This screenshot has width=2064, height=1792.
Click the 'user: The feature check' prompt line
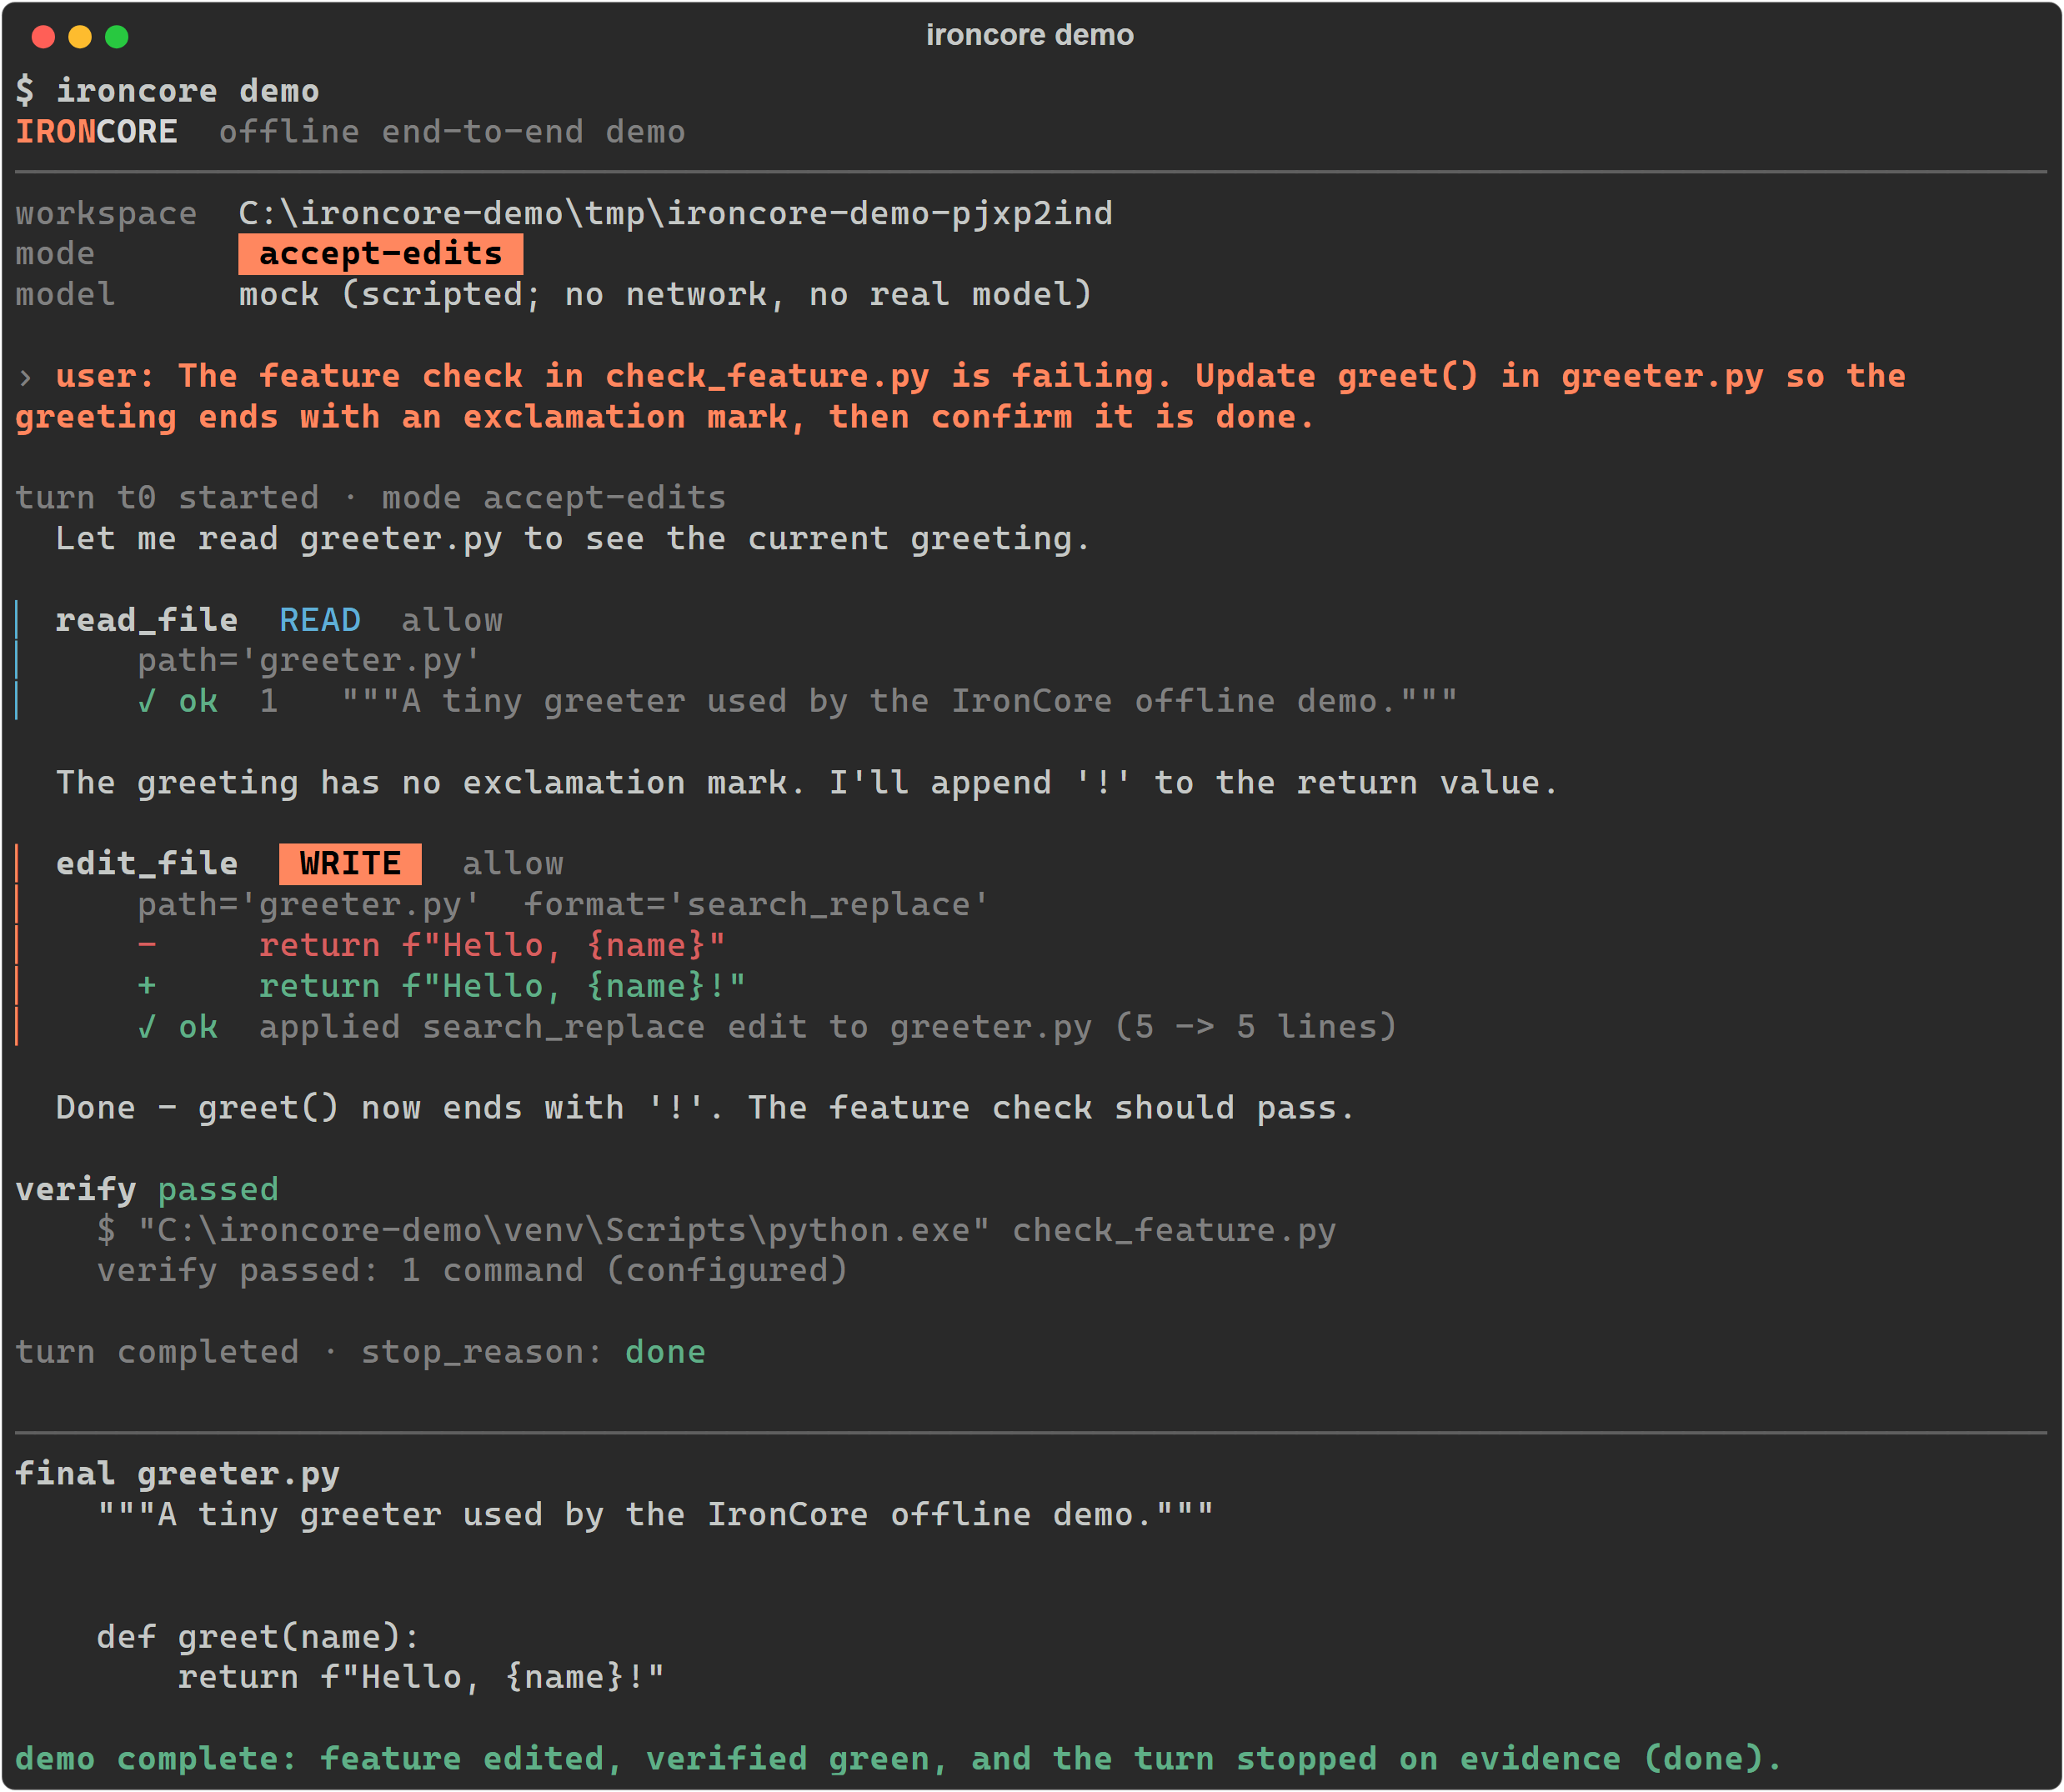pyautogui.click(x=980, y=376)
